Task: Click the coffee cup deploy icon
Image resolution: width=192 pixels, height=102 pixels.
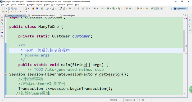Action: 26,8
